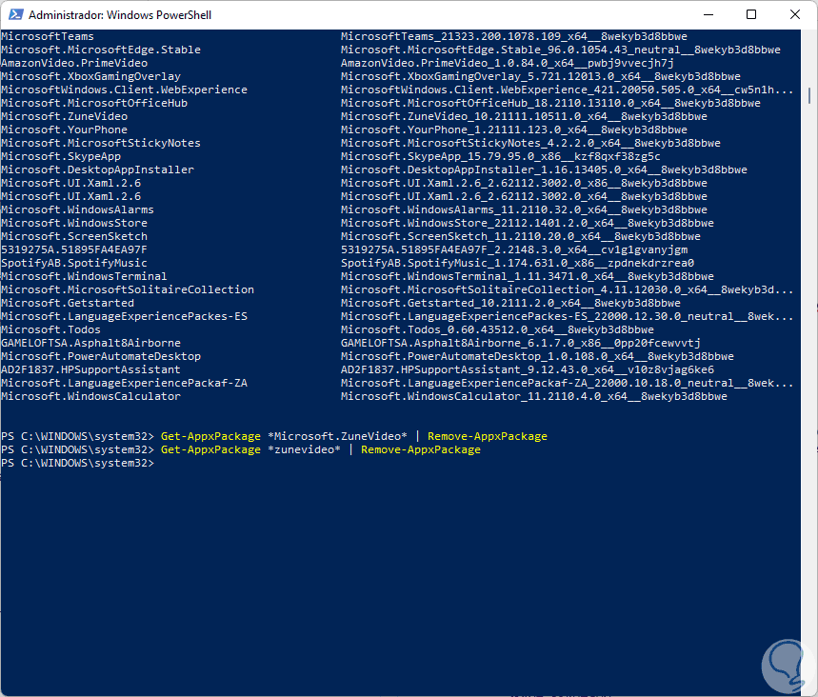The image size is (818, 697).
Task: Click MicrosoftTeams_21323.200.1078.109 full package name
Action: (514, 36)
